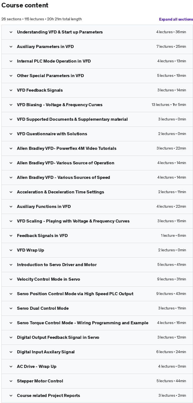Image resolution: width=193 pixels, height=403 pixels.
Task: Expand Auxiliary Parameters in VFD chevron
Action: [11, 47]
